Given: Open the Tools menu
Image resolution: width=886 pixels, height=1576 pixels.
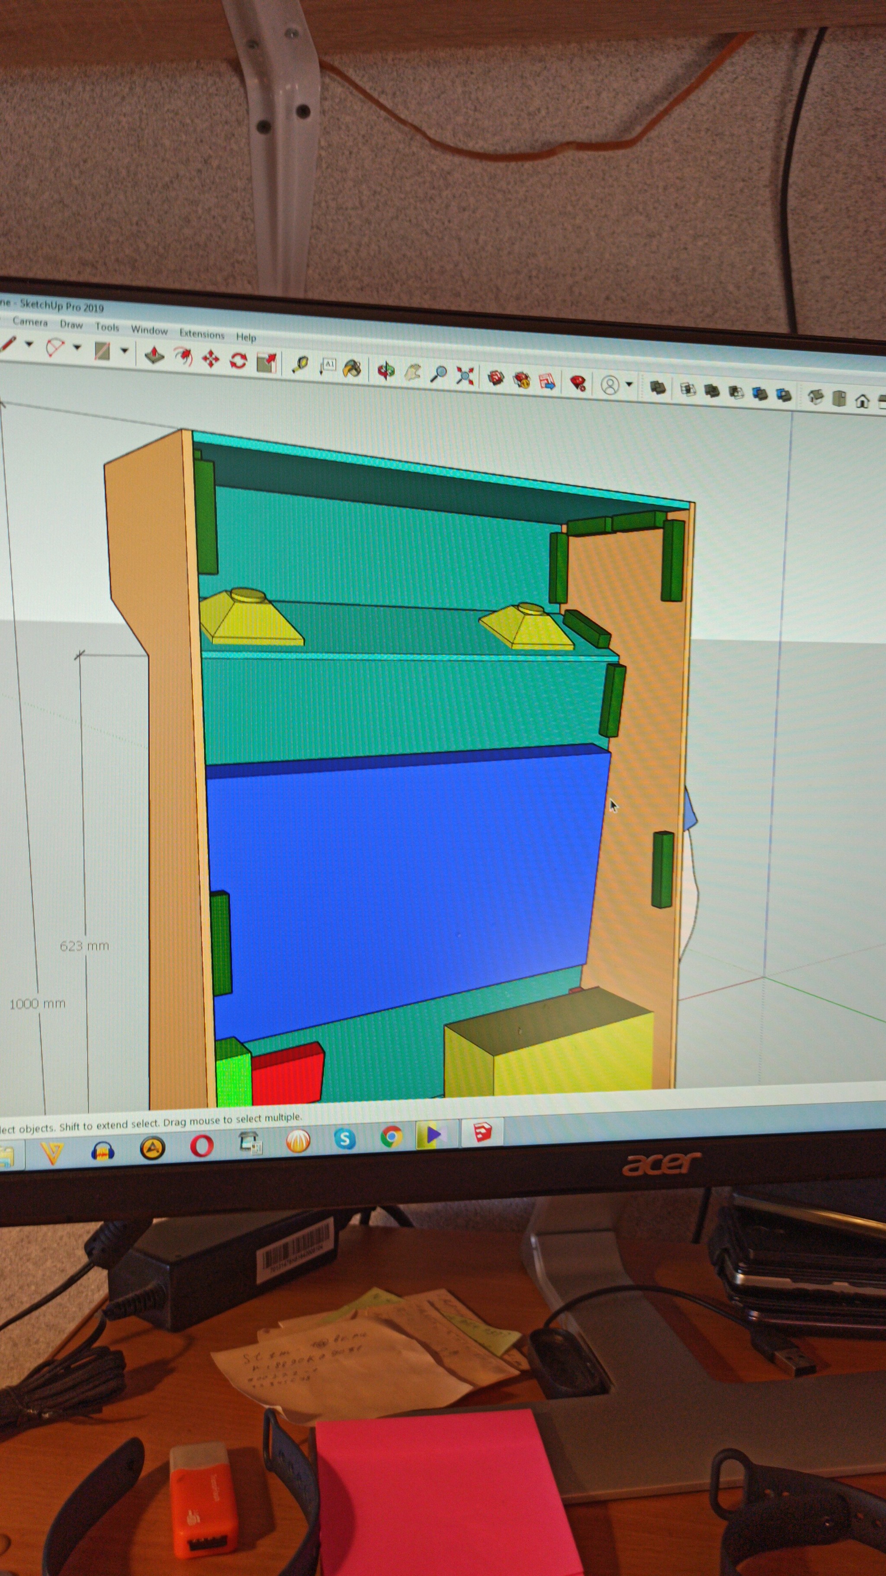Looking at the screenshot, I should coord(107,327).
